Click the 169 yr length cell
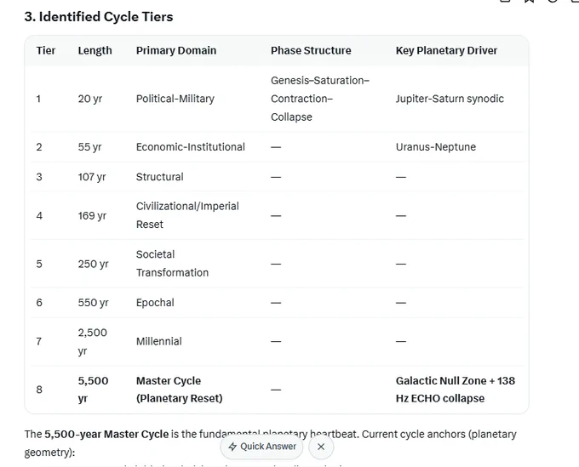This screenshot has height=467, width=579. click(92, 215)
